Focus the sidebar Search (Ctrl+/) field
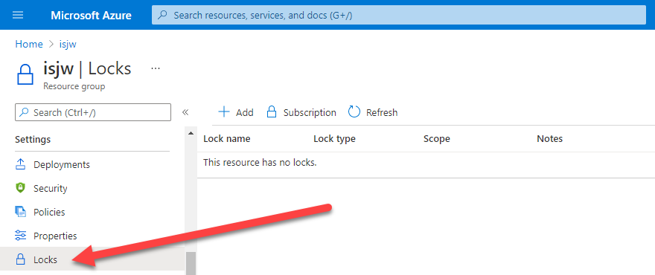This screenshot has height=275, width=655. pyautogui.click(x=93, y=112)
